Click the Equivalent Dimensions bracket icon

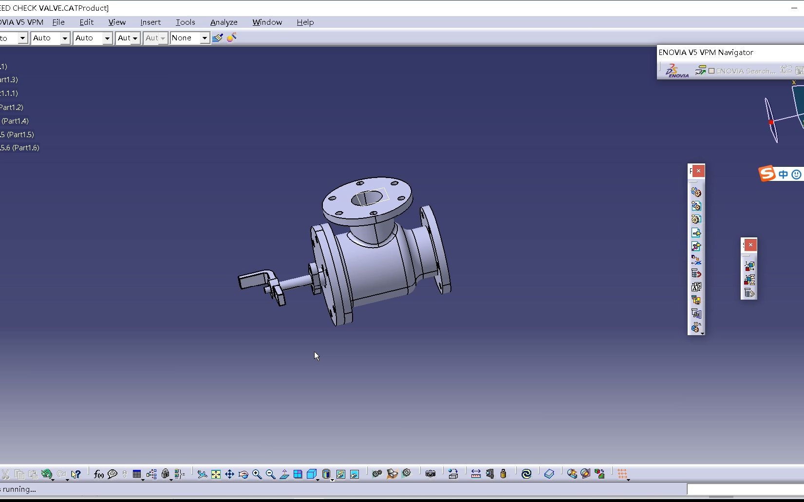tap(179, 474)
